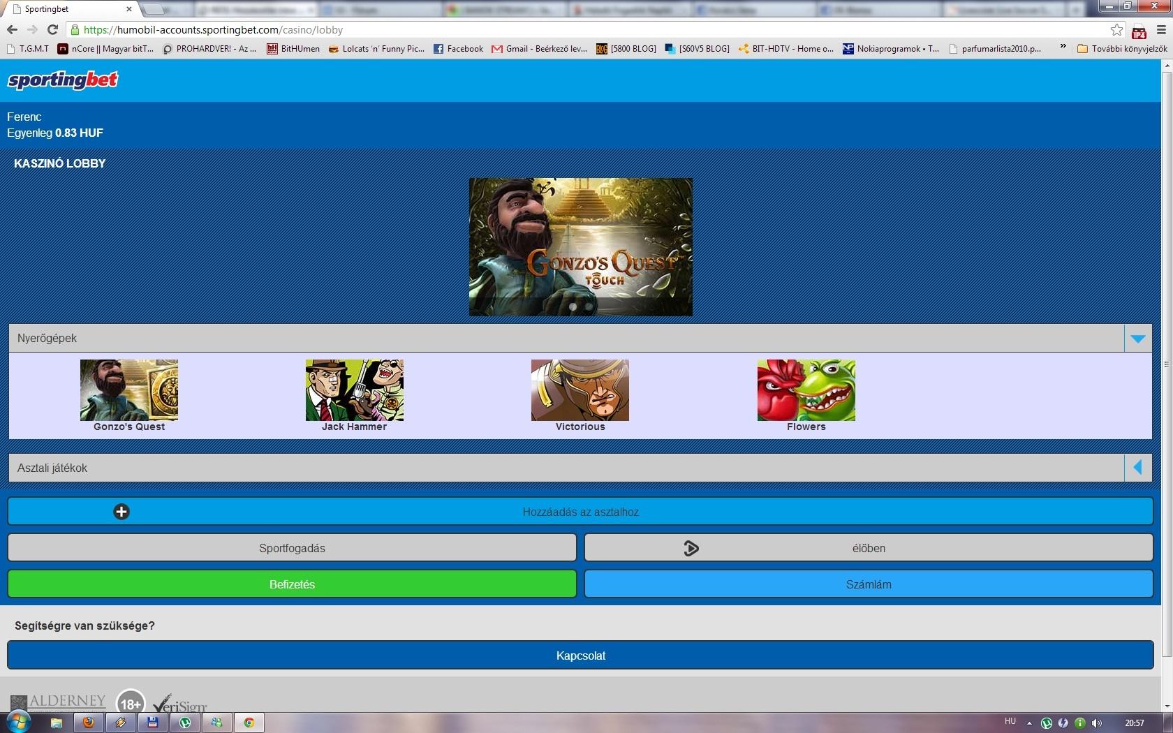Open the BIT-HDTV bookmark
The image size is (1173, 733).
tap(786, 49)
